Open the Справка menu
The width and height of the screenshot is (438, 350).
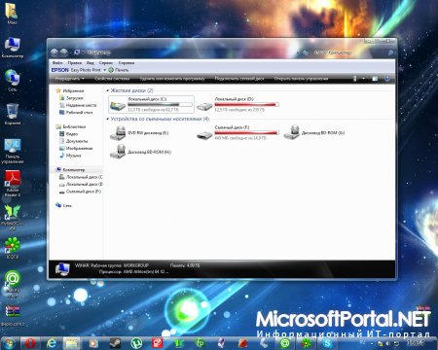pos(127,62)
